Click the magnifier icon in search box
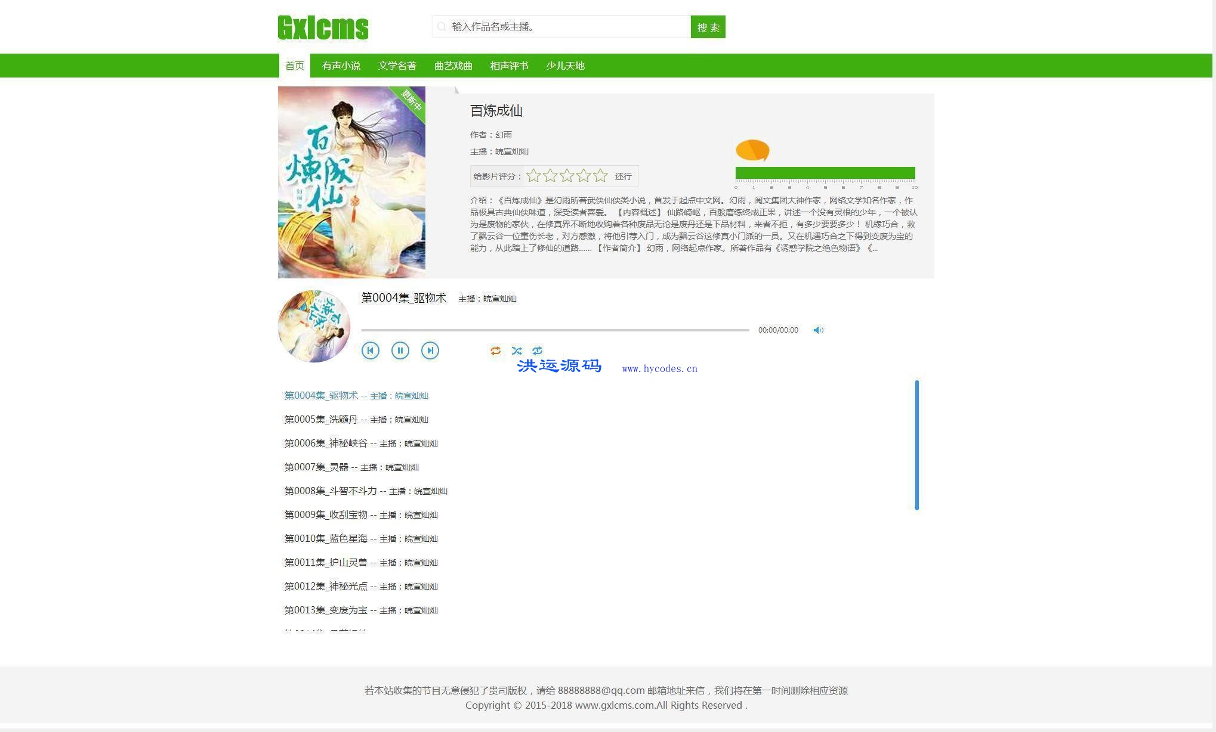1216x732 pixels. [x=442, y=27]
